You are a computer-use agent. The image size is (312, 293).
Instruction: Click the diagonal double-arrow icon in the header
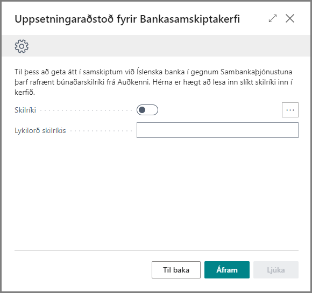point(273,18)
